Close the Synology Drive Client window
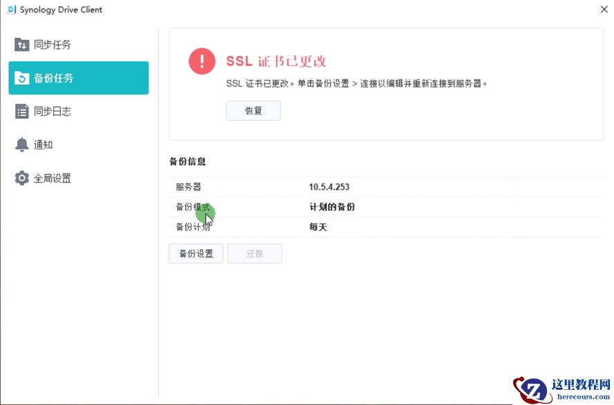Screen dimensions: 614x405 pos(604,10)
